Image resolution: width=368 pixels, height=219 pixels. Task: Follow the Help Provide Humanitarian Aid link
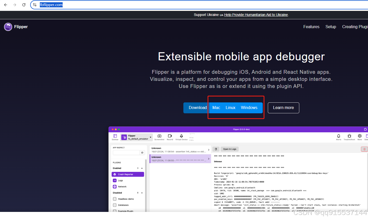[256, 14]
